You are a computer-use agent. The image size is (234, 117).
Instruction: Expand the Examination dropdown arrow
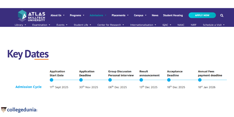click(49, 25)
